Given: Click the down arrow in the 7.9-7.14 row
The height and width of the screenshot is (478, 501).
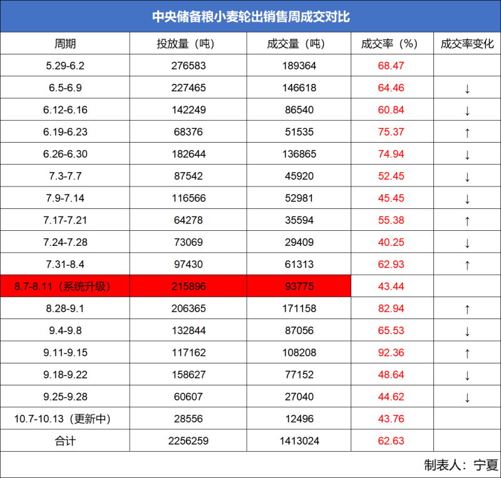Looking at the screenshot, I should (x=467, y=198).
